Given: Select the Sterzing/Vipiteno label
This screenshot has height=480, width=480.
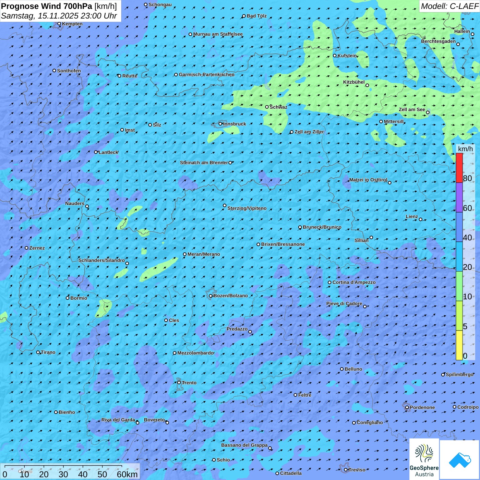Looking at the screenshot, I should tap(247, 208).
